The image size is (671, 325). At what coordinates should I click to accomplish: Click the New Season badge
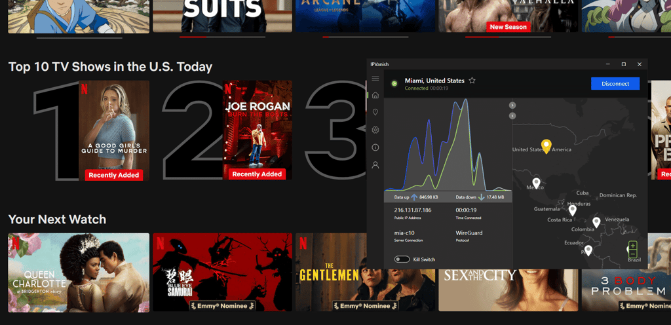pos(508,26)
